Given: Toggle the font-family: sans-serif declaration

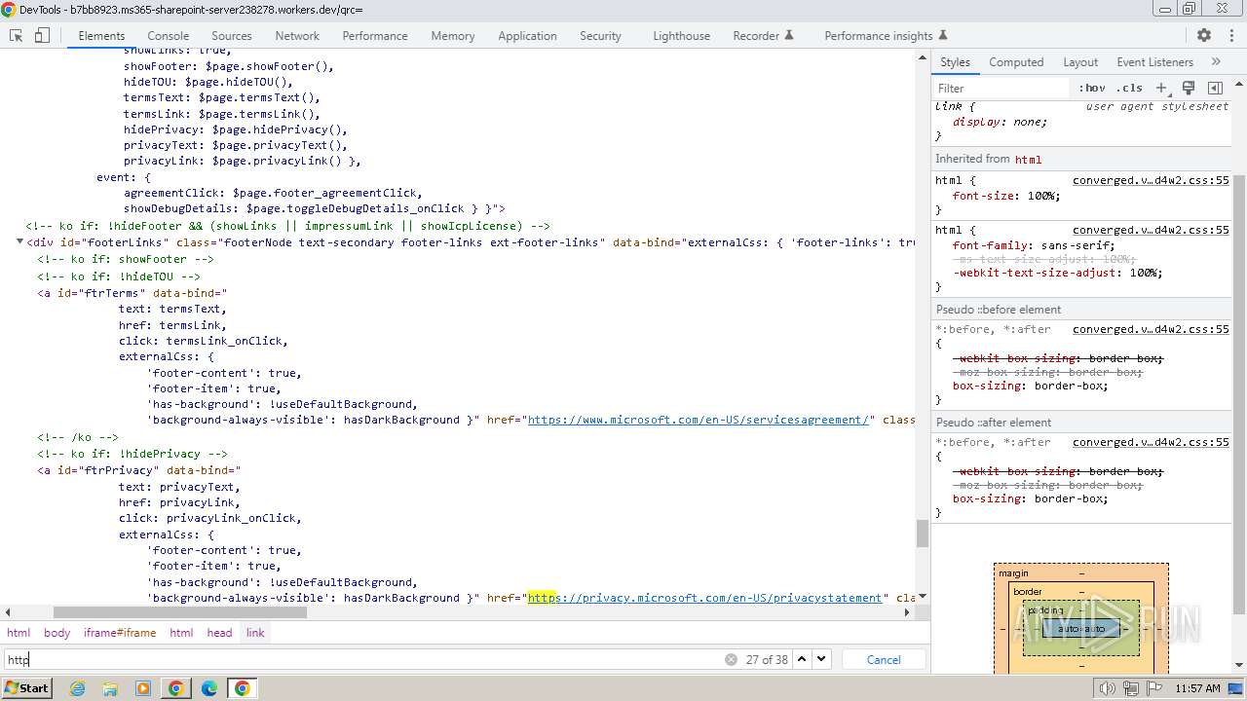Looking at the screenshot, I should tap(1034, 245).
